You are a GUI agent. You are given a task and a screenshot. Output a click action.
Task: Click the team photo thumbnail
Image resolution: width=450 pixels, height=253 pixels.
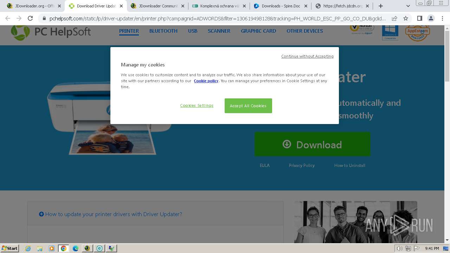pos(356,222)
